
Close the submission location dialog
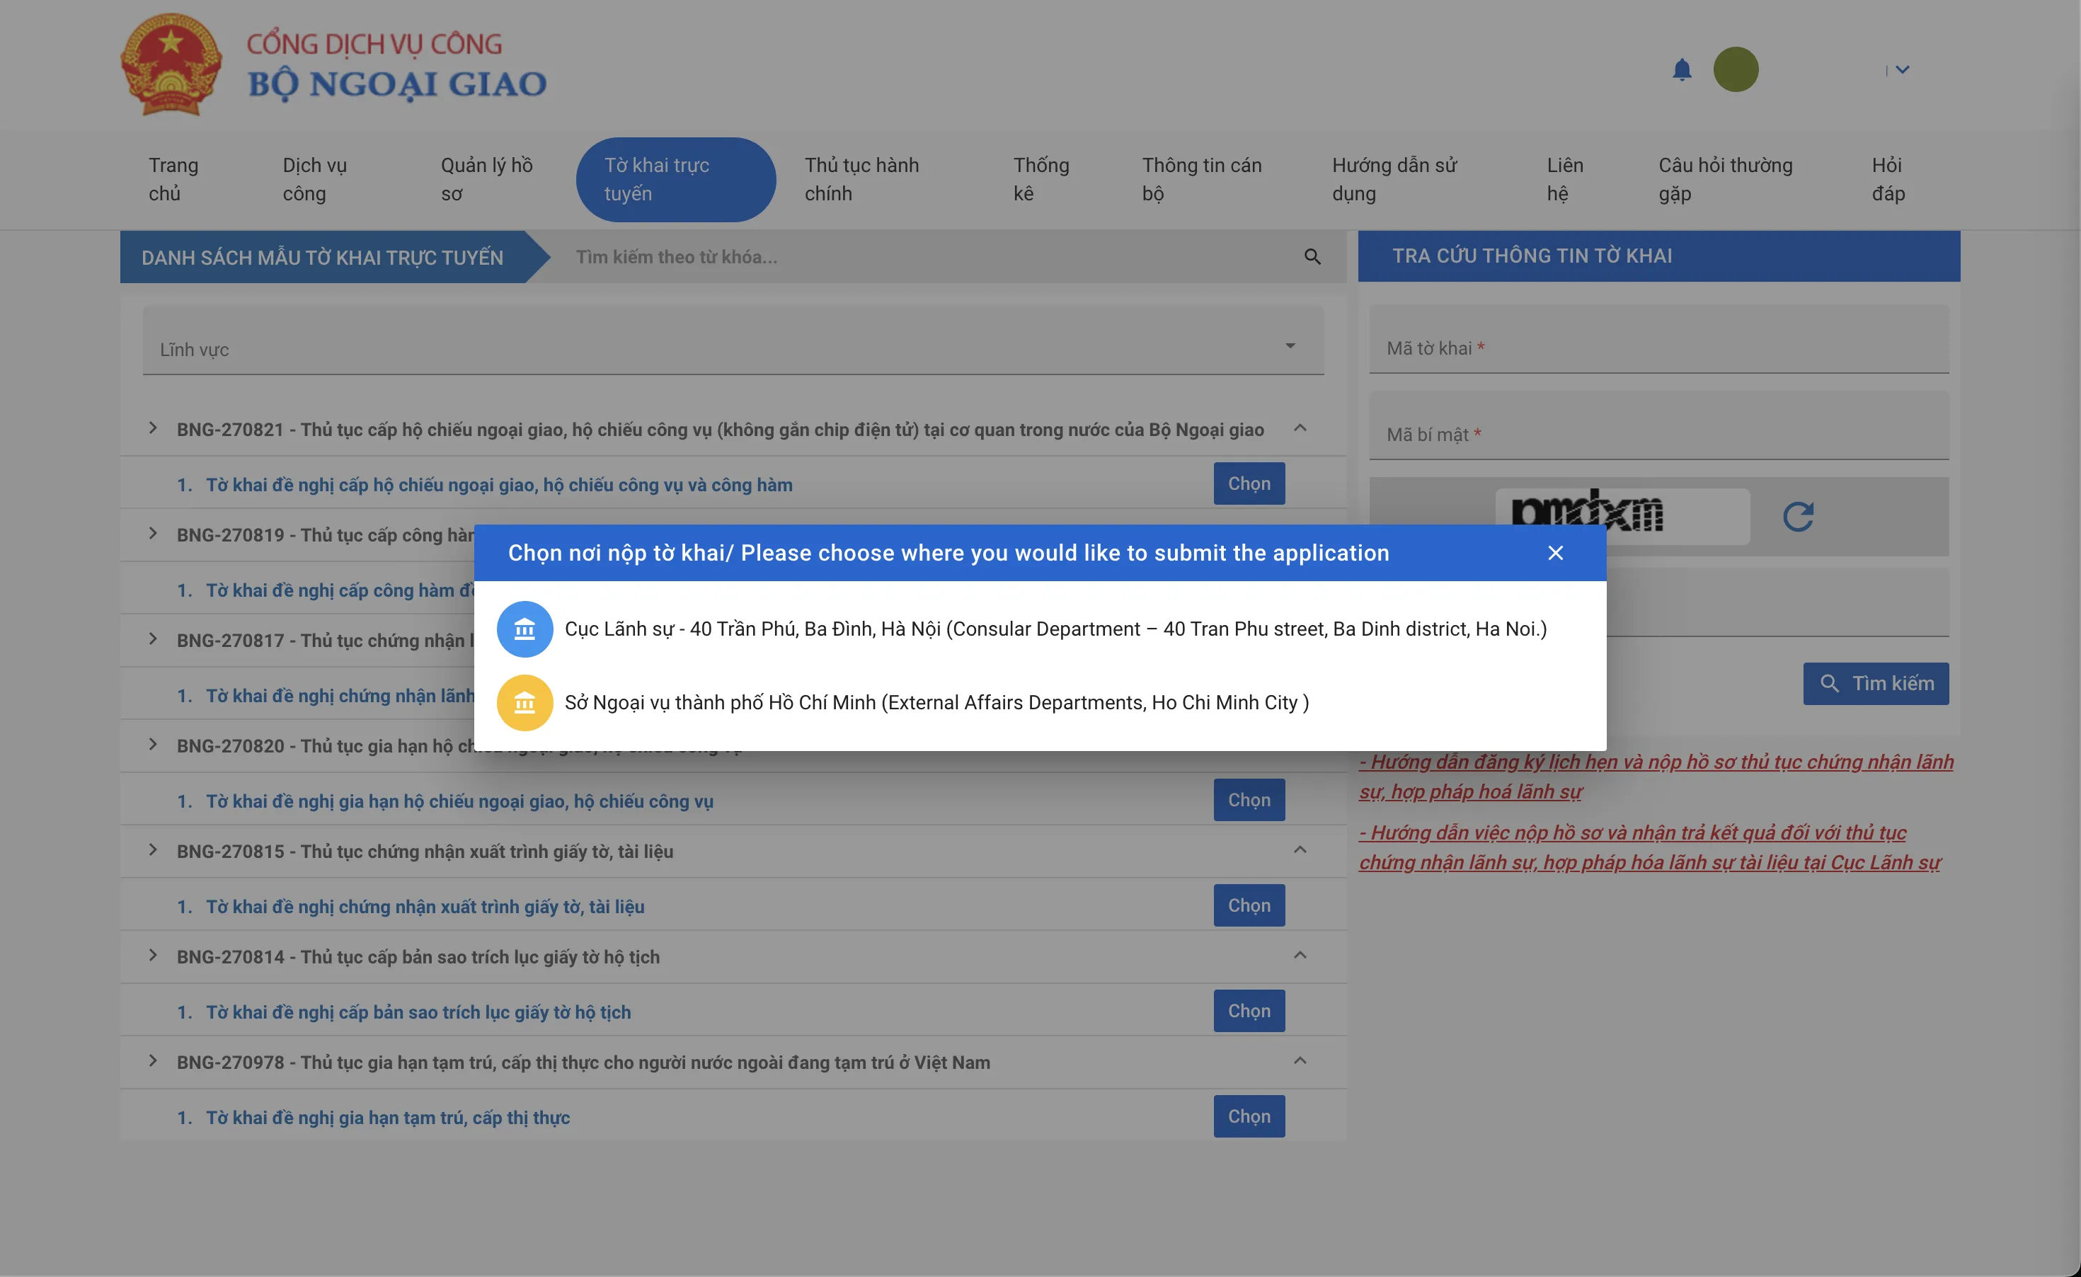click(1555, 553)
